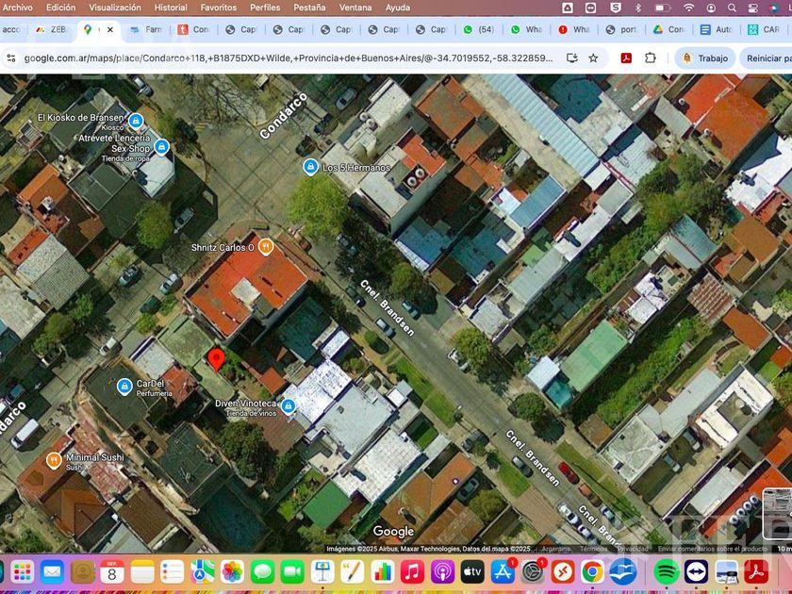Click El Kiosko de Bransen marker
This screenshot has width=792, height=594.
(x=136, y=121)
